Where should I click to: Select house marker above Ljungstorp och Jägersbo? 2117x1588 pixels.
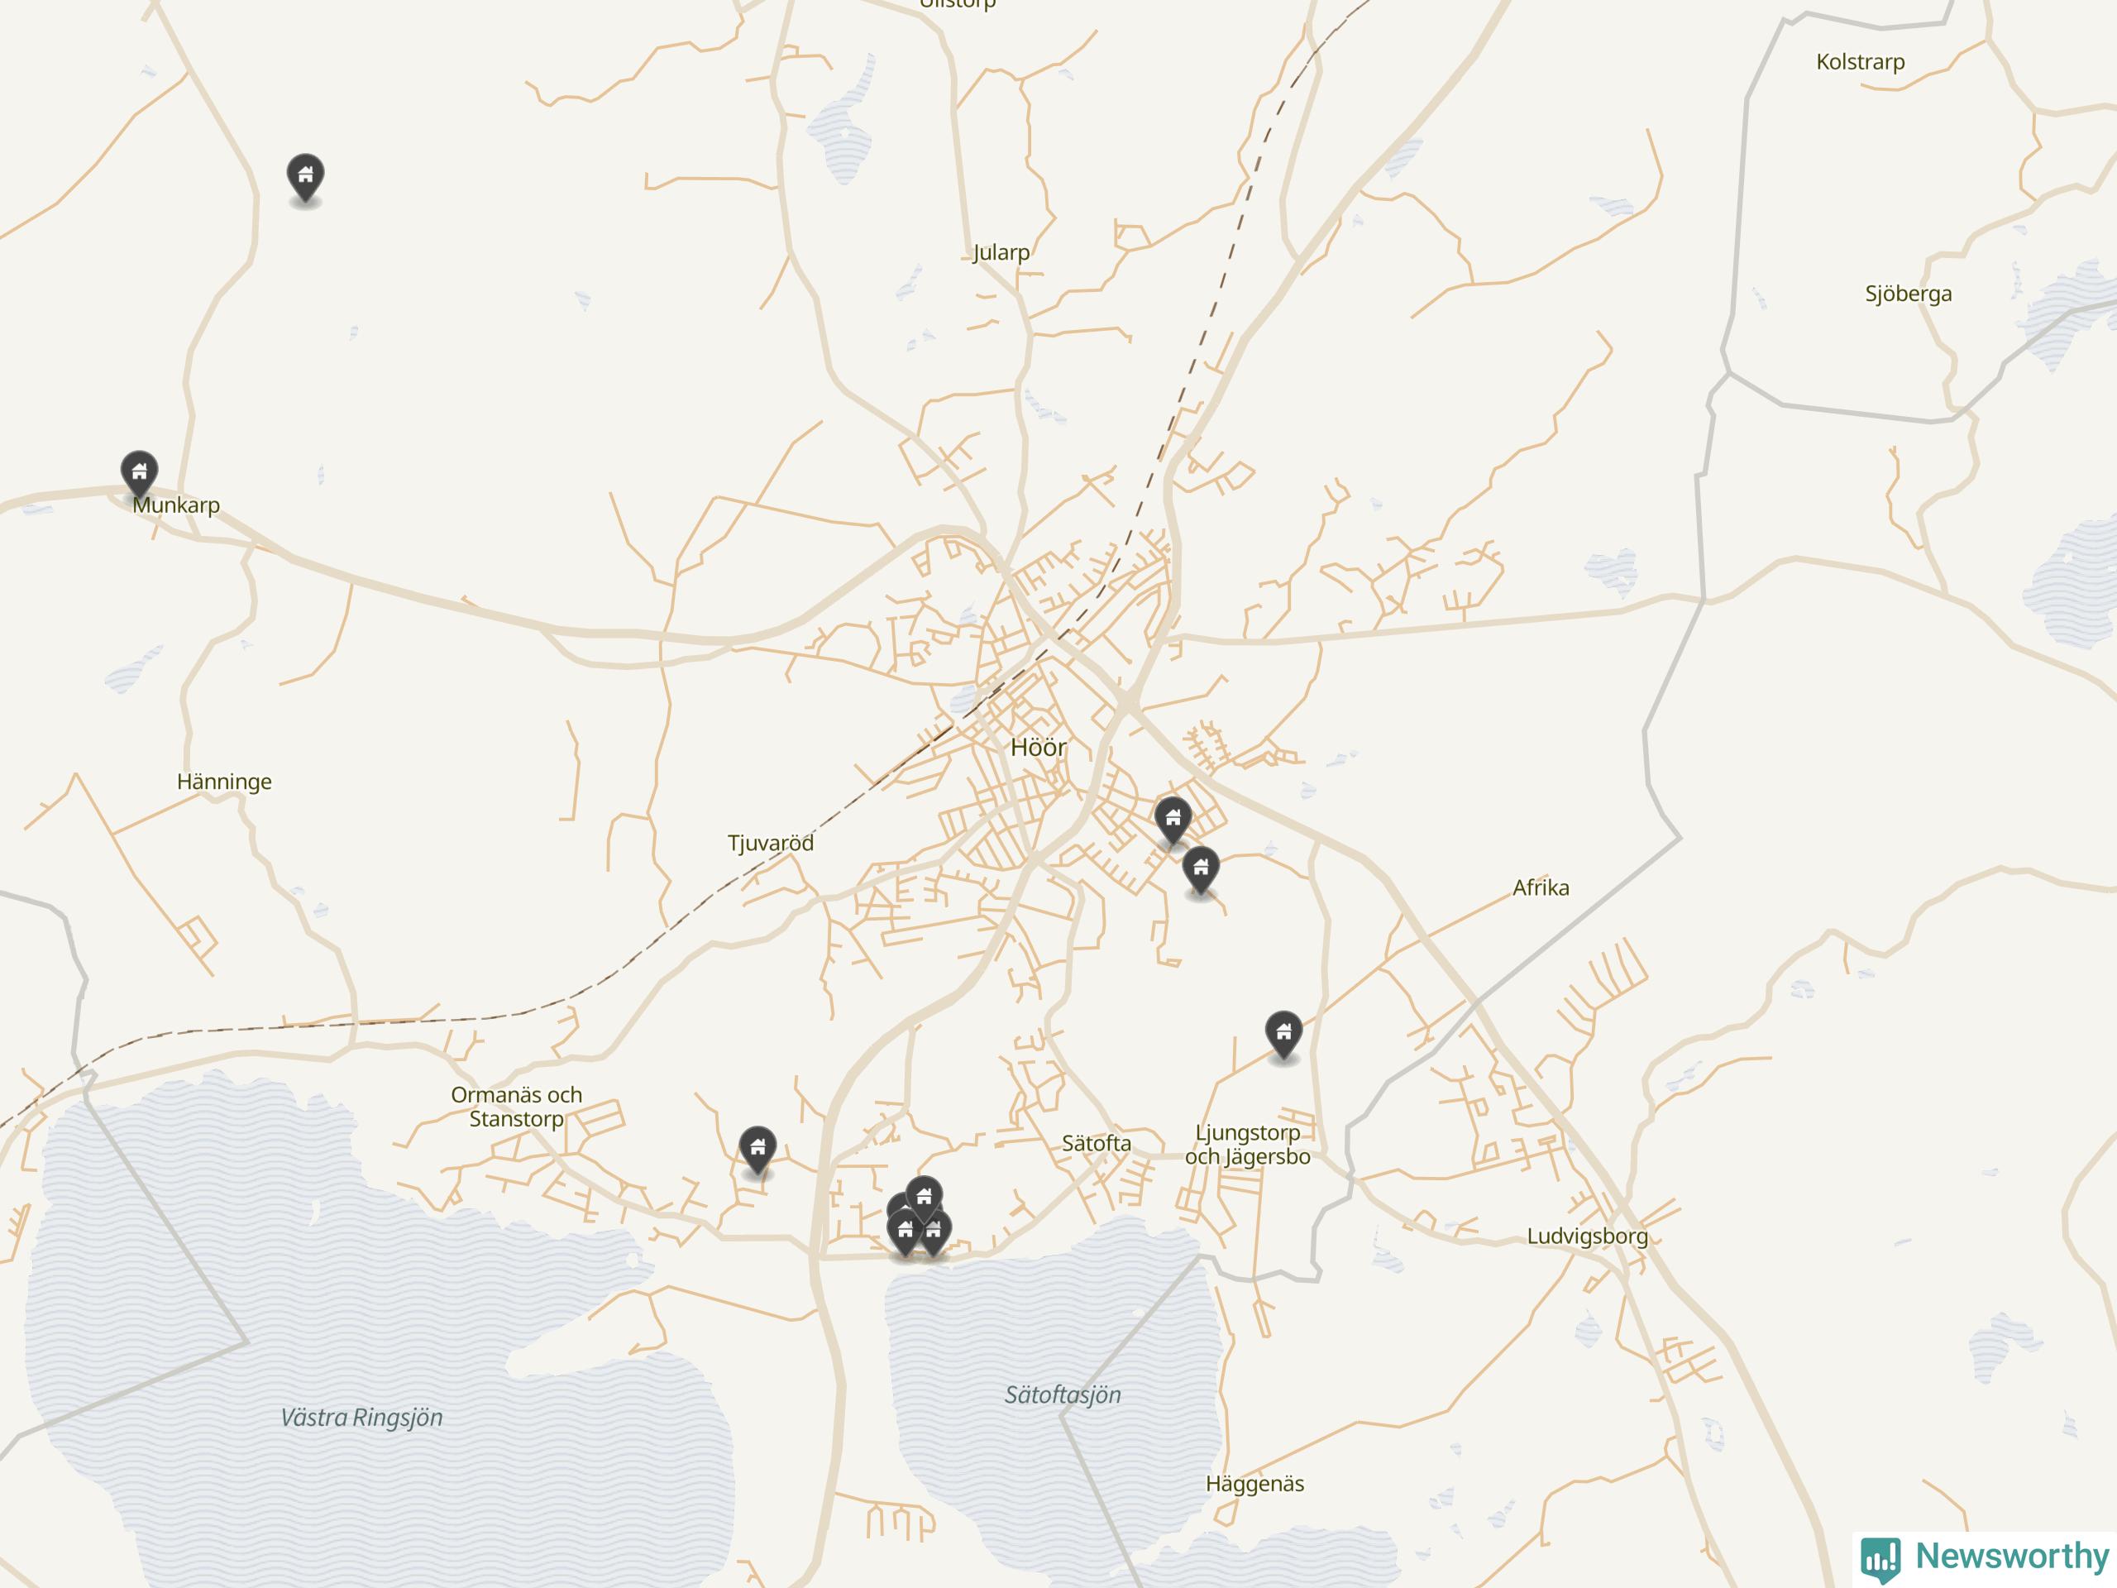[x=1283, y=1034]
